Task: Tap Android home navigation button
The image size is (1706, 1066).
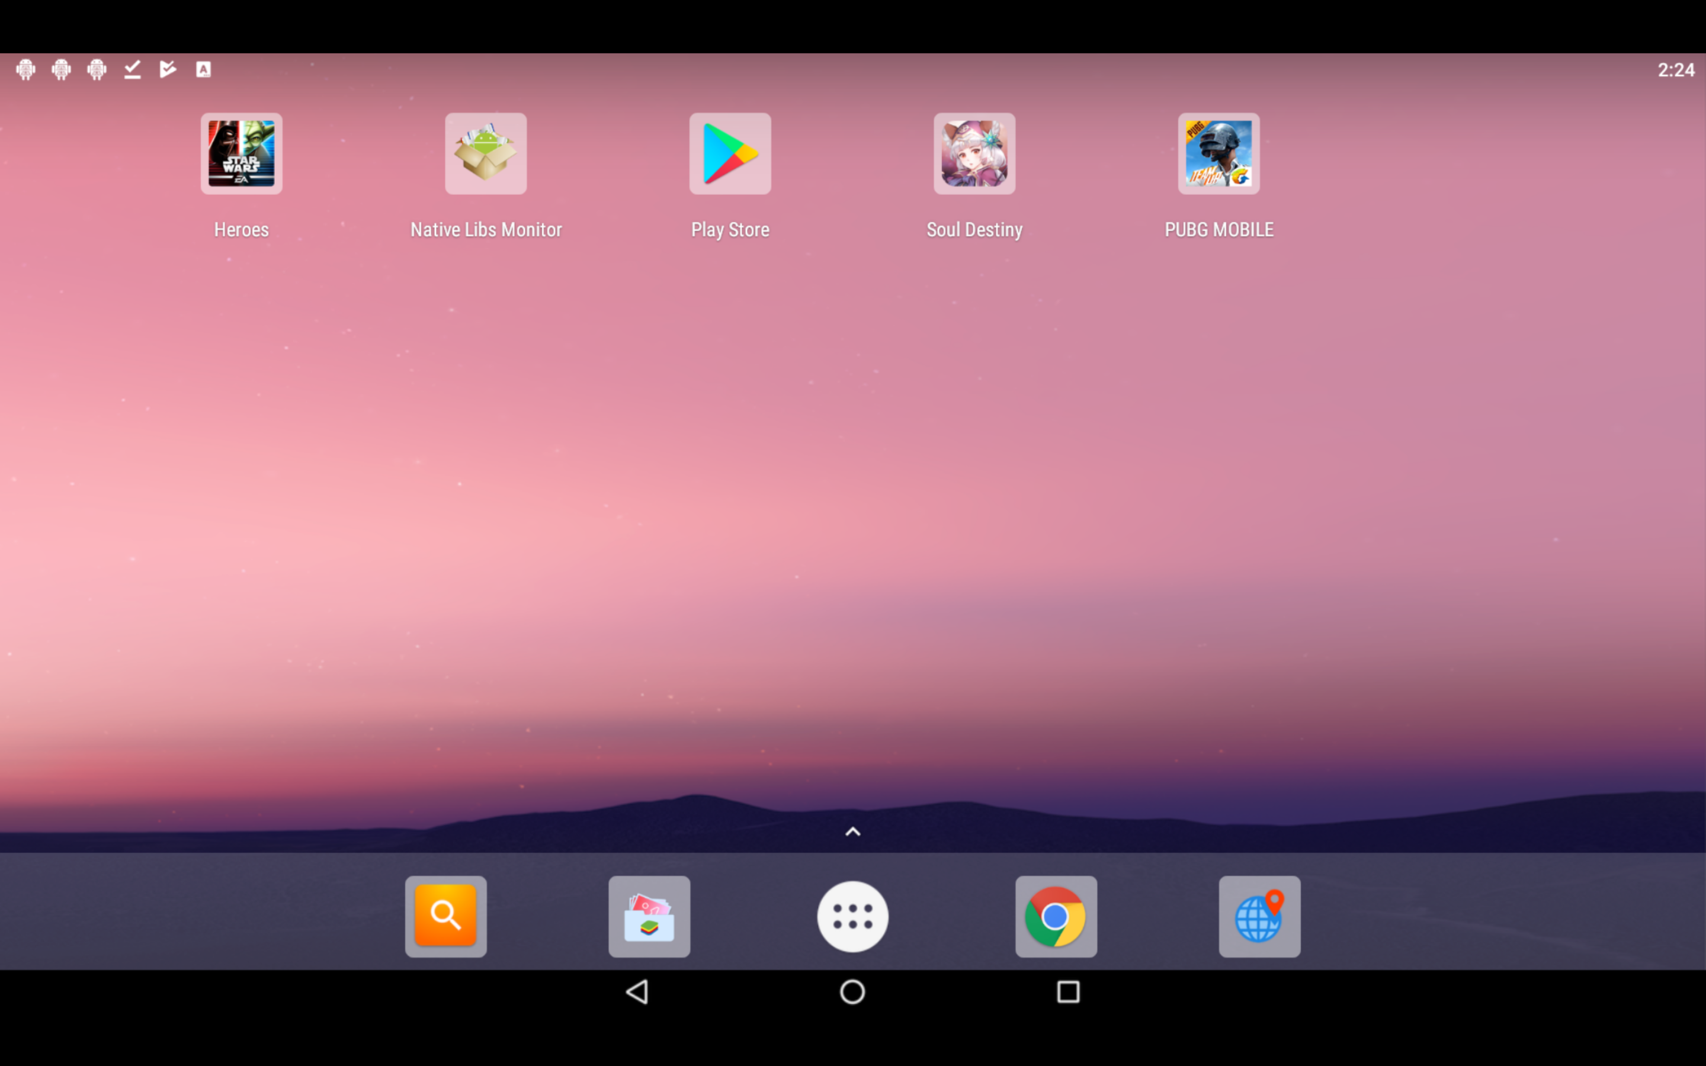Action: pyautogui.click(x=852, y=991)
